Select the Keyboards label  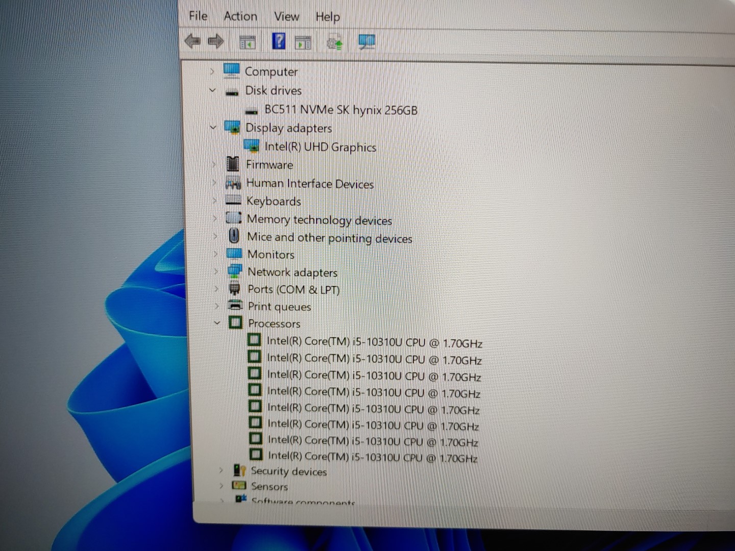point(274,202)
